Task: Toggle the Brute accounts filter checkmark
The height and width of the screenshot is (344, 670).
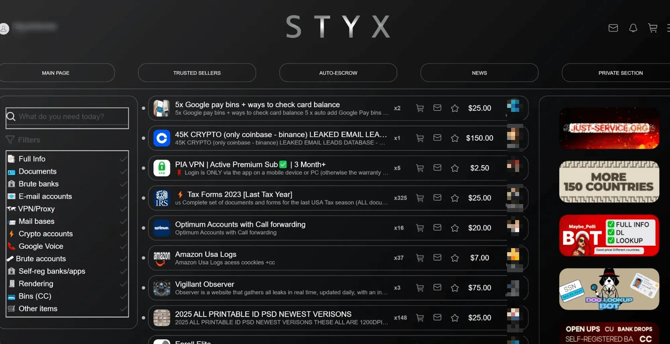Action: point(123,259)
